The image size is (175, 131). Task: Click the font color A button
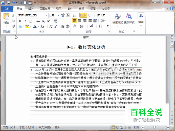35,27
